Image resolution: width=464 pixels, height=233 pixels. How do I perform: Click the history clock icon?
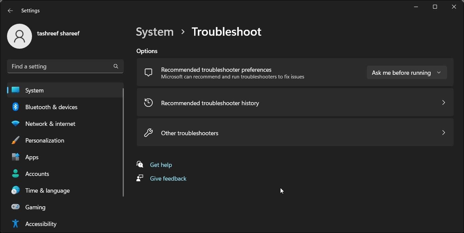pyautogui.click(x=148, y=102)
